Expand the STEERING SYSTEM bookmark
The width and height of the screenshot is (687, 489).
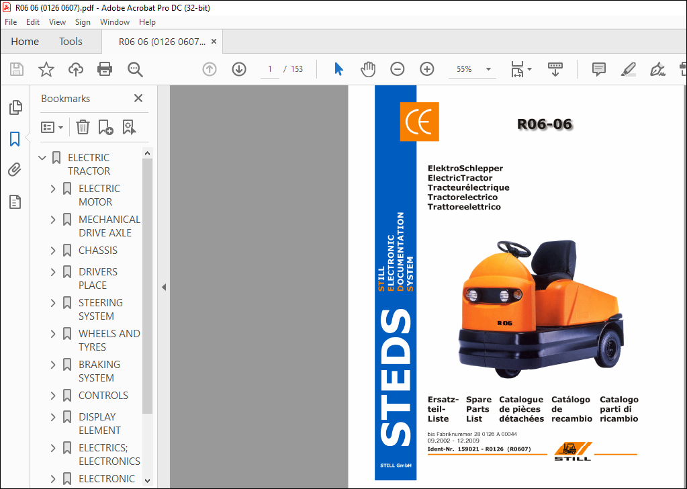click(53, 303)
